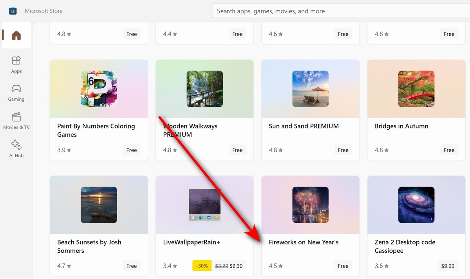470x279 pixels.
Task: Click the star icon beside Fireworks' 4.5 rating
Action: 281,266
